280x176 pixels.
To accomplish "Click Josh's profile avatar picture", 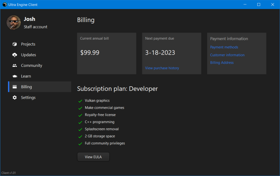I will (x=13, y=22).
